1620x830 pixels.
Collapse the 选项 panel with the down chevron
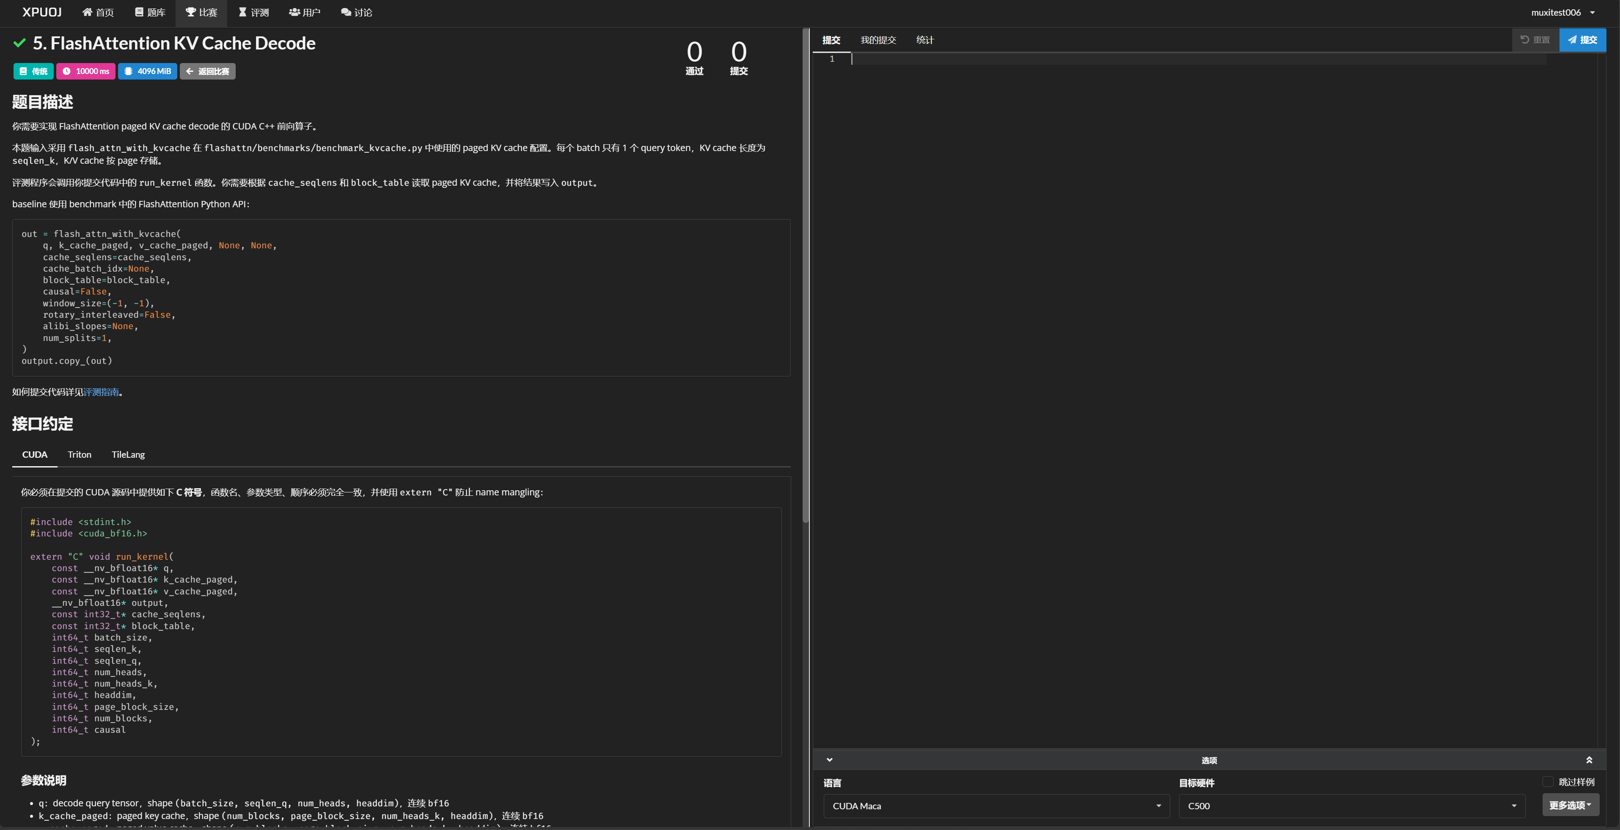click(830, 760)
